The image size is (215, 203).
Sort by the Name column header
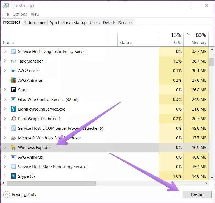[59, 39]
